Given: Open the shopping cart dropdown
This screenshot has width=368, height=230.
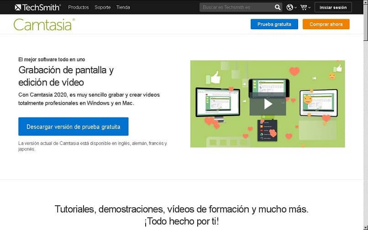Looking at the screenshot, I should click(305, 7).
